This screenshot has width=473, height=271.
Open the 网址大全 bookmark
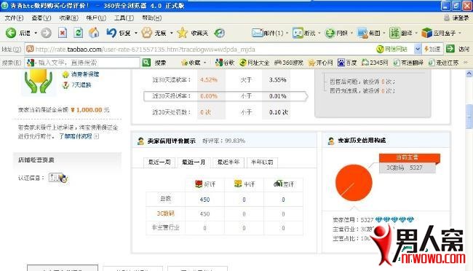[x=254, y=63]
